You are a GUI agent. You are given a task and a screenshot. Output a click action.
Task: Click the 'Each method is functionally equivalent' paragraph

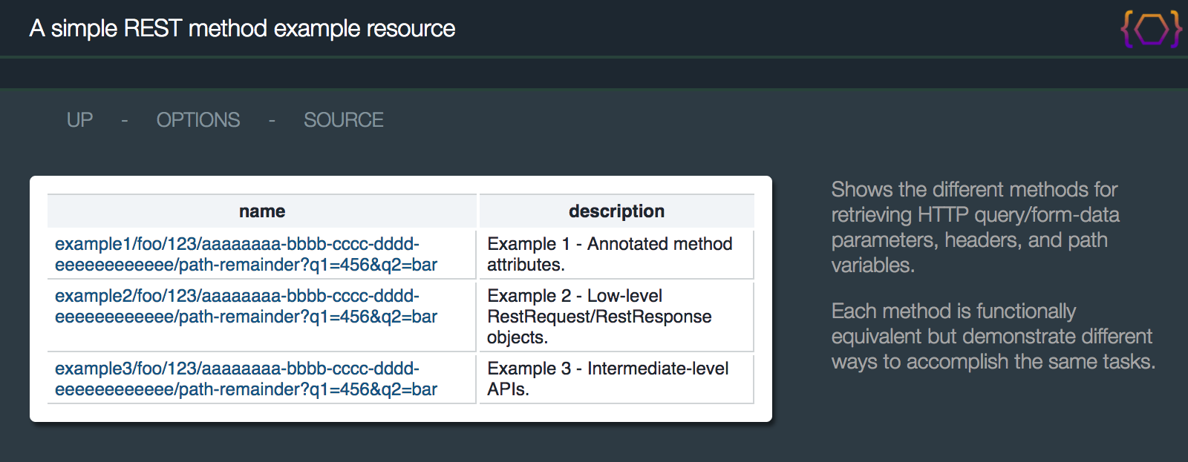pyautogui.click(x=993, y=336)
